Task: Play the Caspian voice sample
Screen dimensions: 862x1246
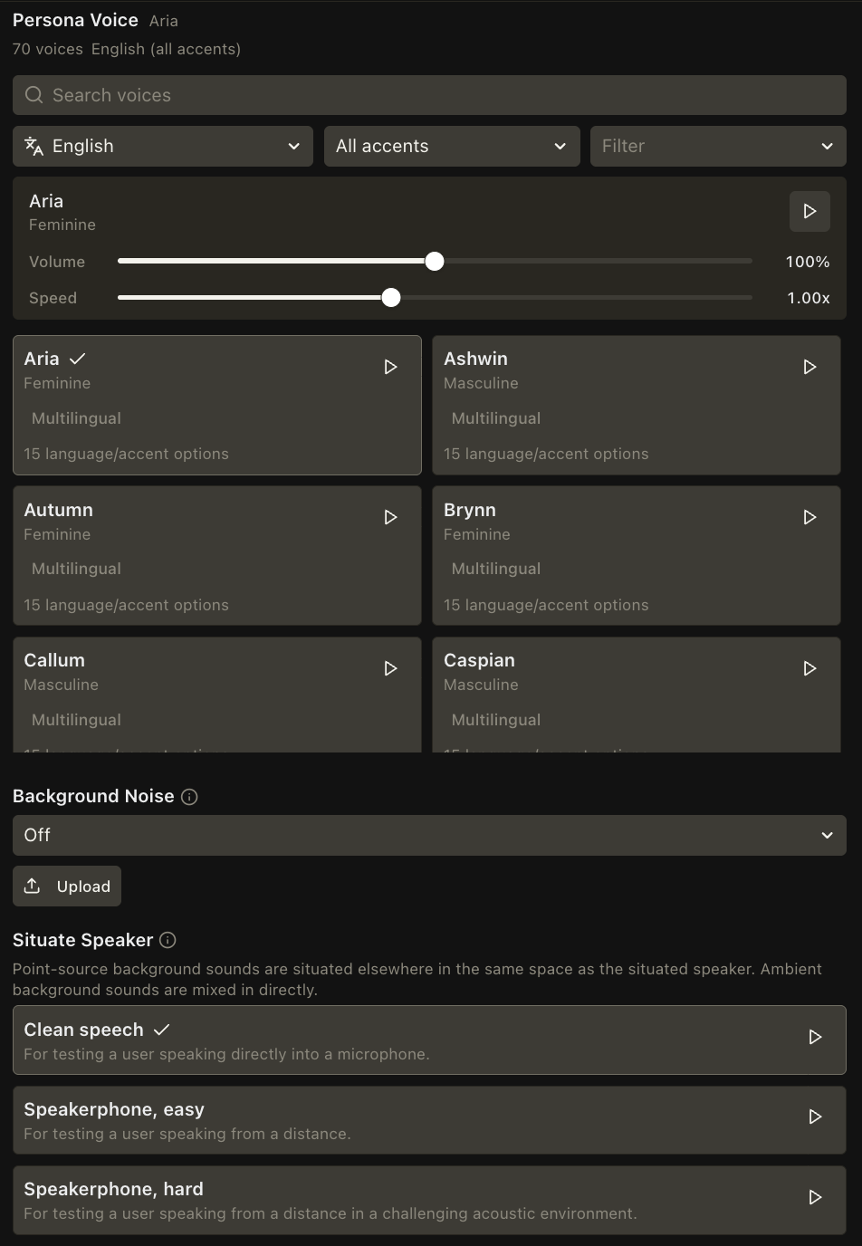Action: (809, 668)
